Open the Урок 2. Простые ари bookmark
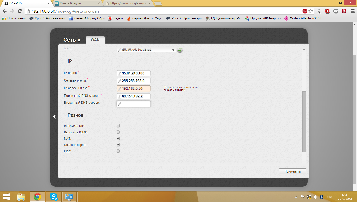Image resolution: width=357 pixels, height=202 pixels. click(184, 18)
